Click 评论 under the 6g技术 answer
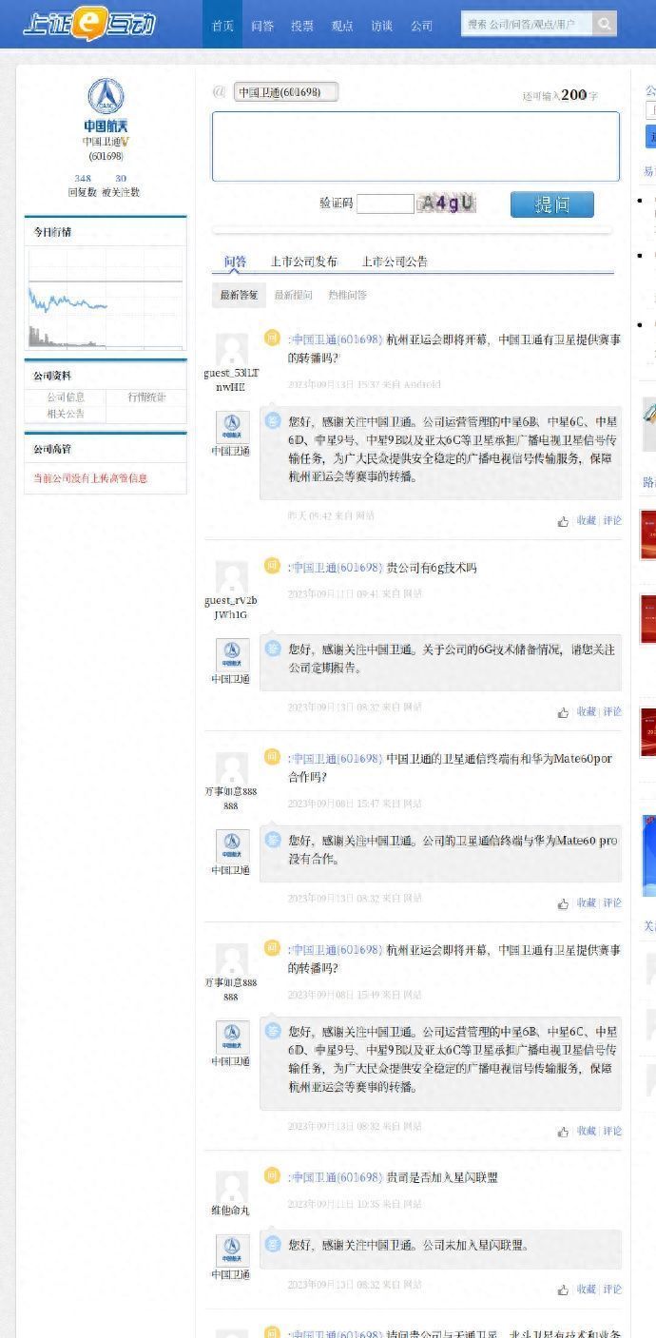This screenshot has height=1338, width=656. click(x=612, y=712)
